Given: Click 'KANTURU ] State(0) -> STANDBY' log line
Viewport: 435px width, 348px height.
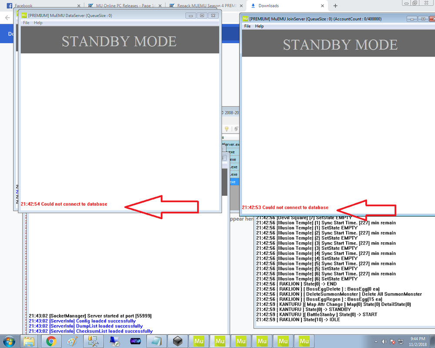Looking at the screenshot, I should click(x=304, y=309).
